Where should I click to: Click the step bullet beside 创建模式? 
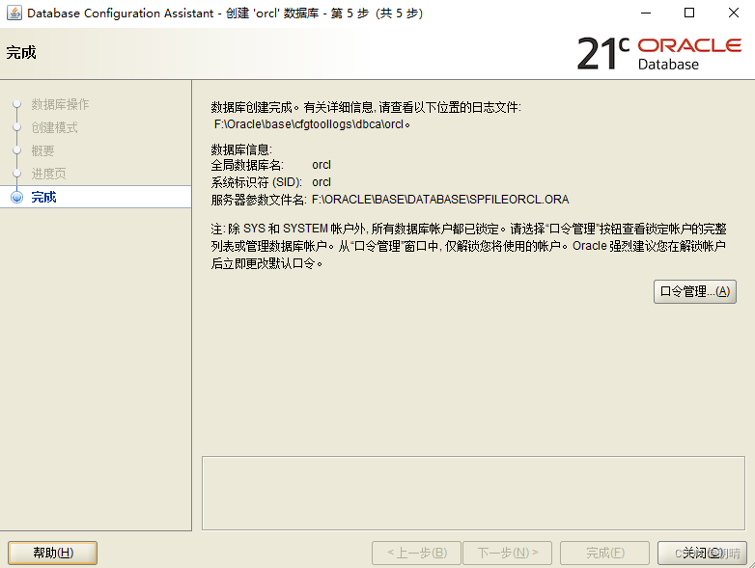16,127
